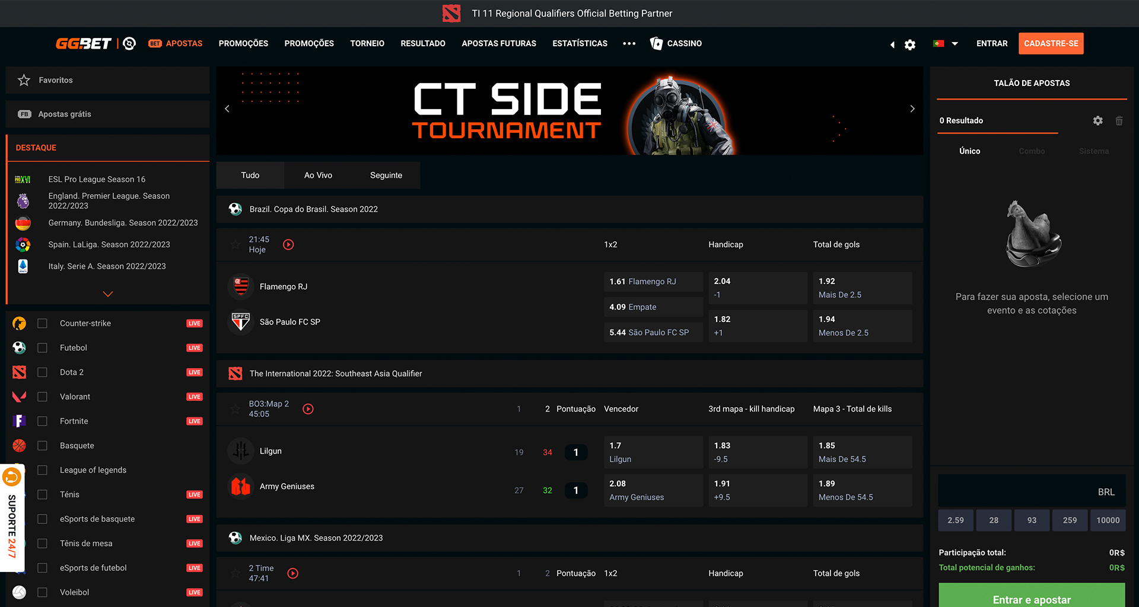Clear the bet slip with the trash icon
This screenshot has height=607, width=1139.
point(1119,120)
